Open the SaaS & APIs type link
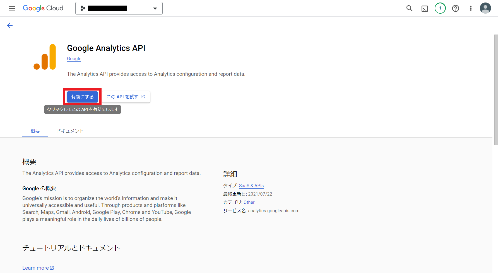The height and width of the screenshot is (273, 498). [251, 186]
